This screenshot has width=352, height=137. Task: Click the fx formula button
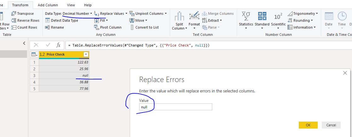click(x=58, y=45)
